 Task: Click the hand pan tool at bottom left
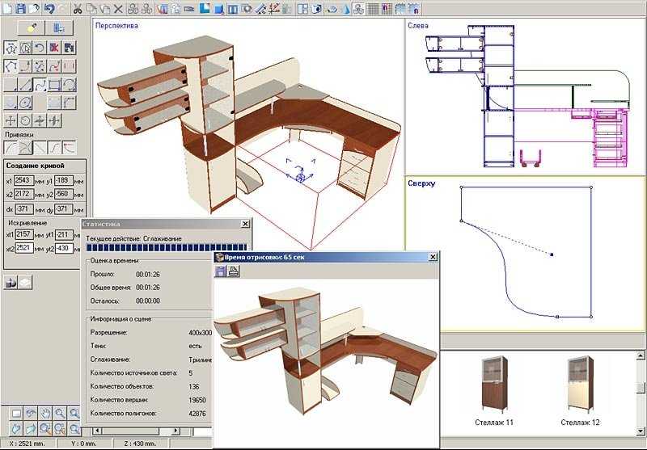(x=45, y=413)
